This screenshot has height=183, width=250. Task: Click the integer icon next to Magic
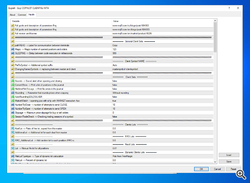pos(13,49)
